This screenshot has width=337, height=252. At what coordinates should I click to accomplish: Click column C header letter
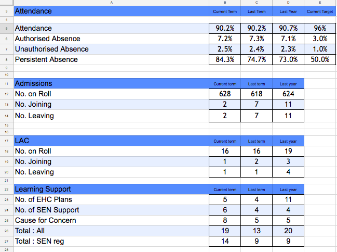tap(257, 3)
